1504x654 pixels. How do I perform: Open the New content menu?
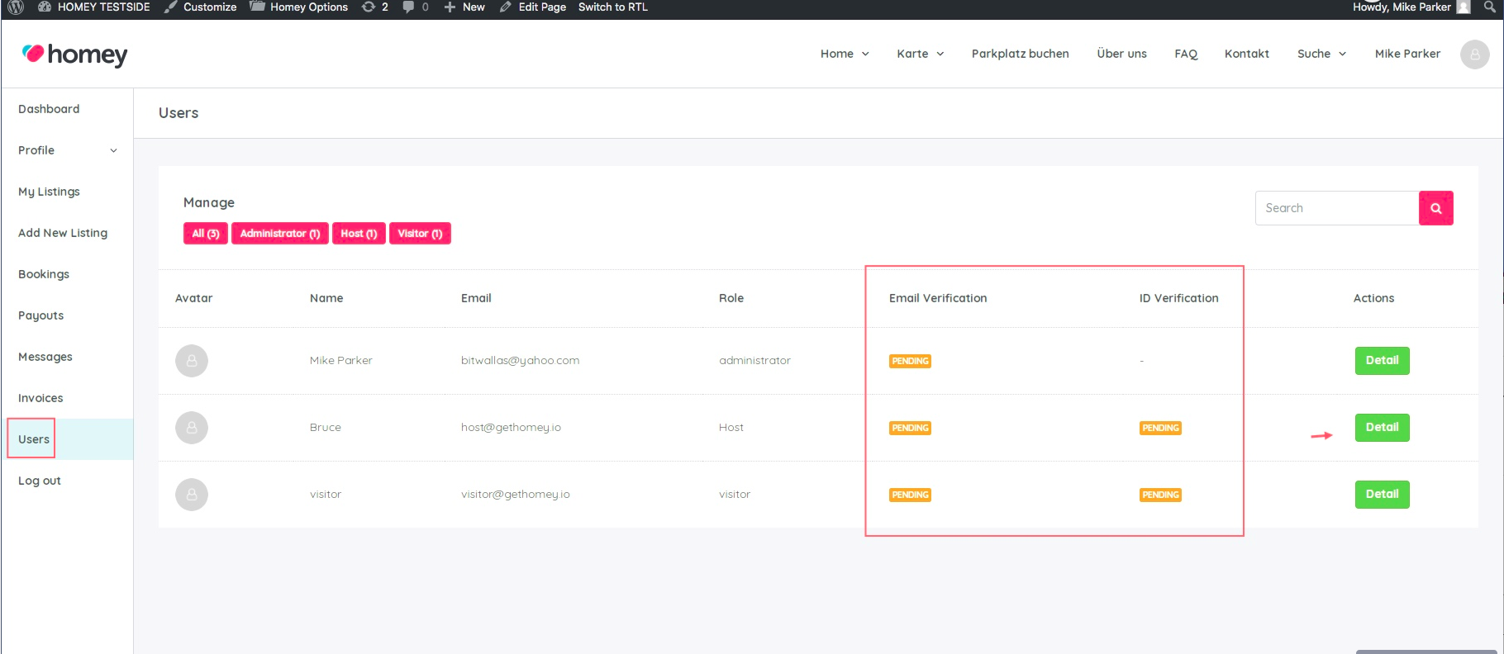464,7
